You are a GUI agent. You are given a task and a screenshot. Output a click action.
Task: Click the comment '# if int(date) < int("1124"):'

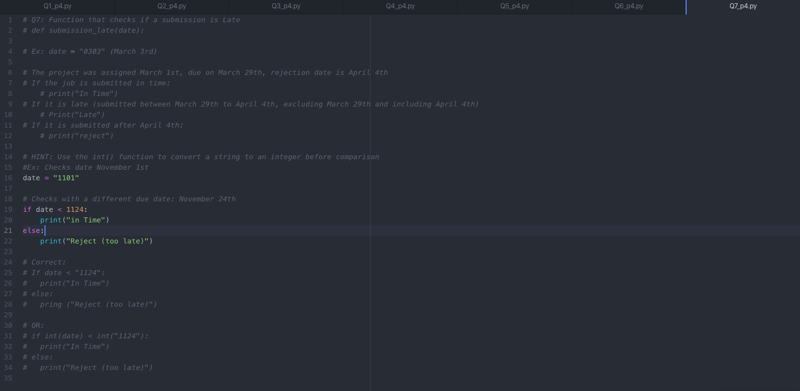point(86,336)
